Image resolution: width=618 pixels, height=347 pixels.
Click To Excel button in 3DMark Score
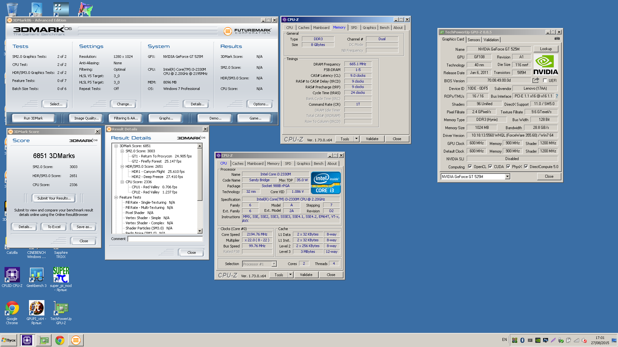54,227
